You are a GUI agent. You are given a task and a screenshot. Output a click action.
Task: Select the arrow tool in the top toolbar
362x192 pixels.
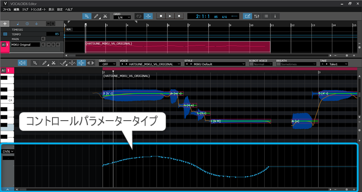click(86, 16)
